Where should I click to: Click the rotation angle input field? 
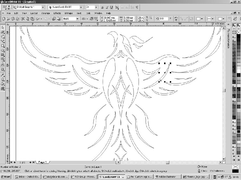pos(164,19)
